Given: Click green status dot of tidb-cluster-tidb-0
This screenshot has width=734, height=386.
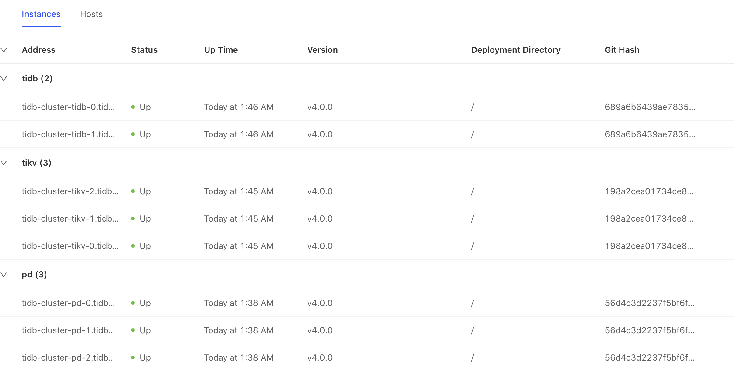Looking at the screenshot, I should [133, 107].
